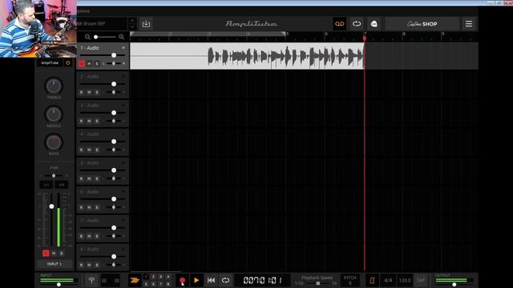Screen dimensions: 513x288
Task: Toggle record arm on track 1 Audio
Action: point(82,64)
